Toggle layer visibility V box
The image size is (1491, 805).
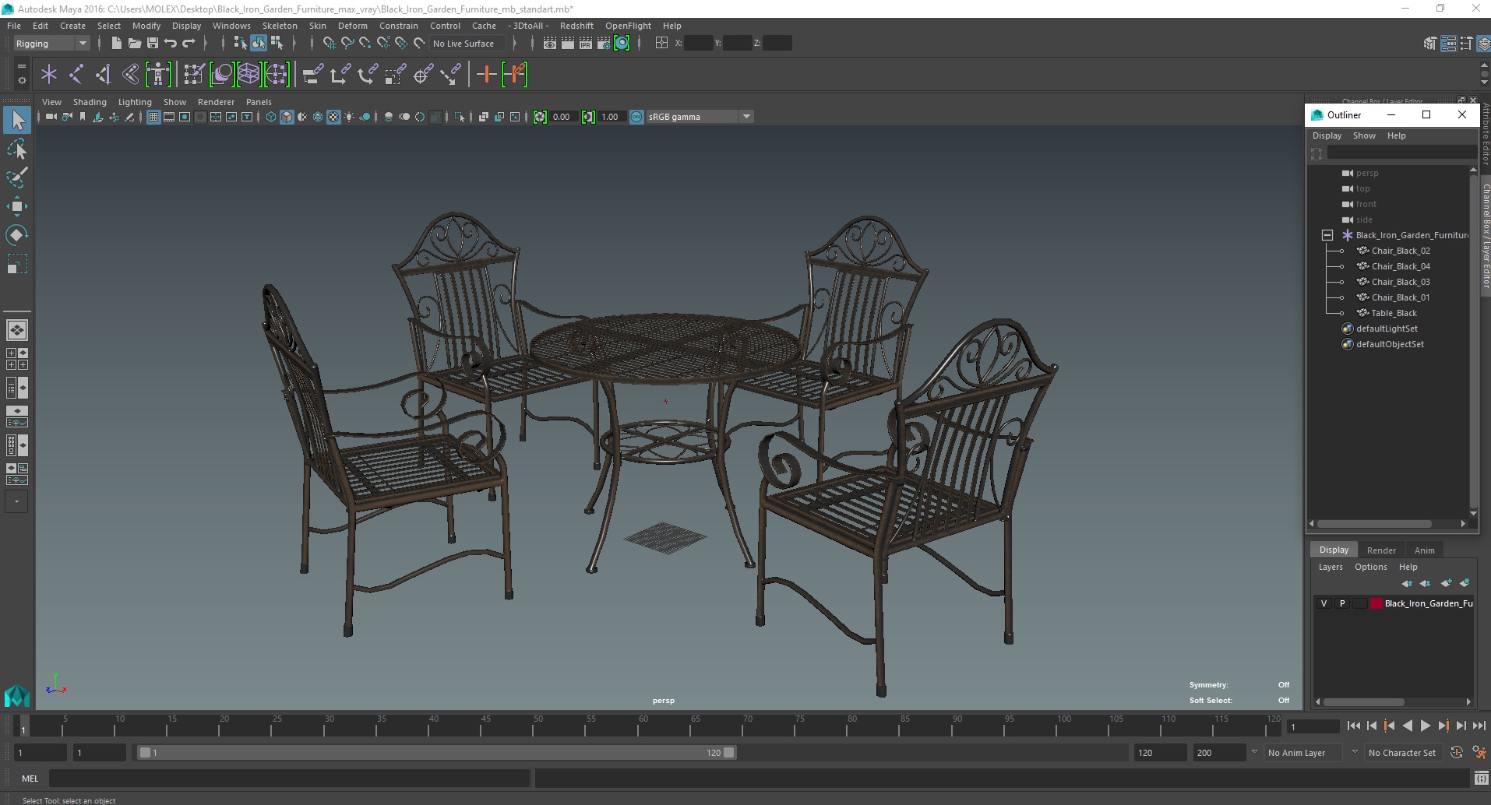click(x=1324, y=603)
